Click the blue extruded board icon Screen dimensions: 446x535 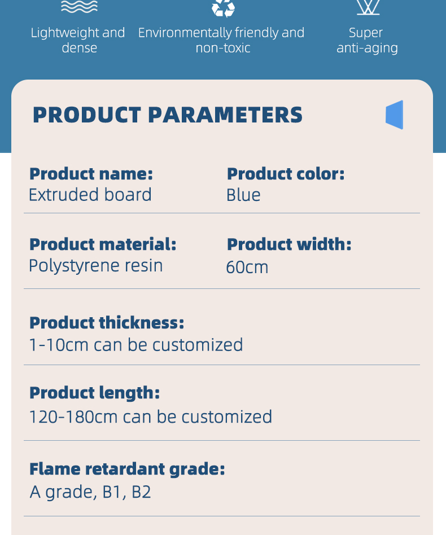pyautogui.click(x=395, y=115)
